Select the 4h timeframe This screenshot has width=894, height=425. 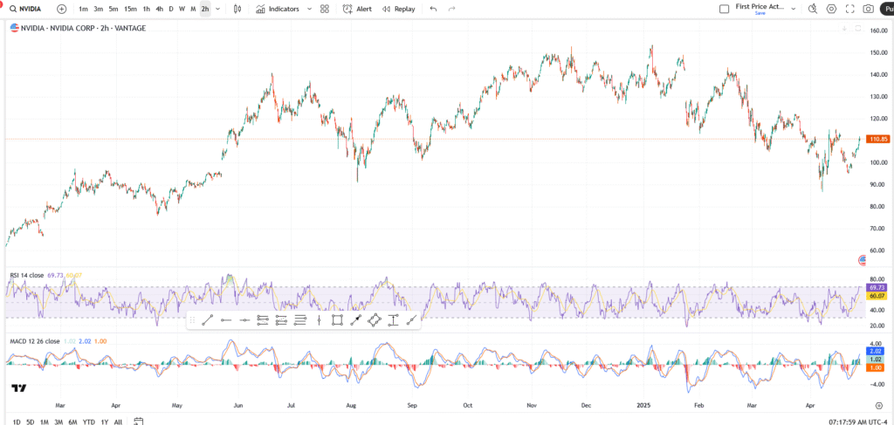pyautogui.click(x=159, y=9)
